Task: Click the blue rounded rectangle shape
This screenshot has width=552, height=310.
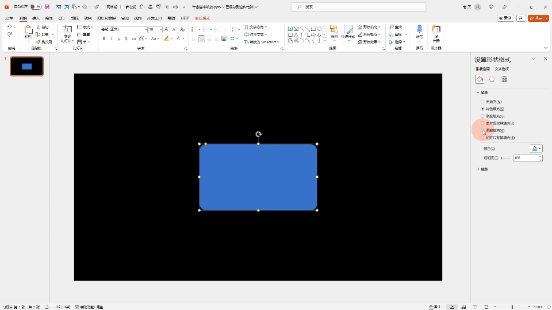Action: coord(258,177)
